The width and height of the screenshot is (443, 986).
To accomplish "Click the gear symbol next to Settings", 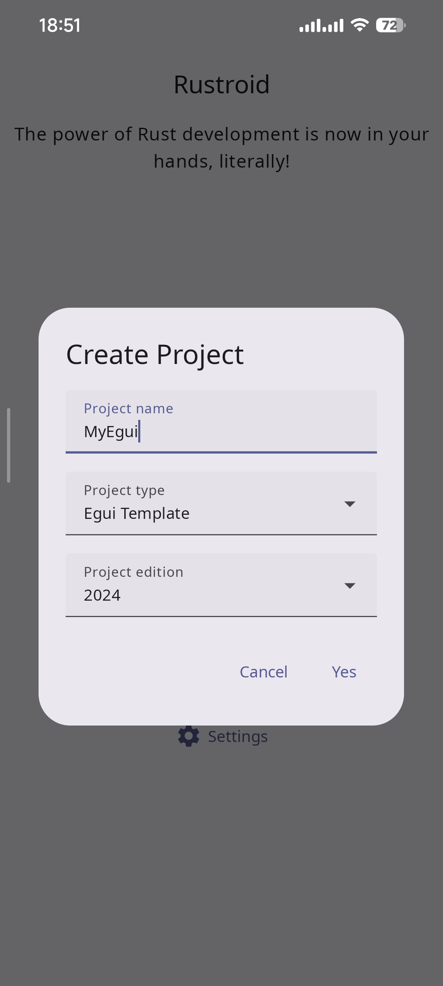I will pyautogui.click(x=189, y=736).
